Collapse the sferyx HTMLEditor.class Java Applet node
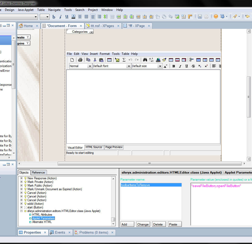252x244 pixels. [x=21, y=211]
